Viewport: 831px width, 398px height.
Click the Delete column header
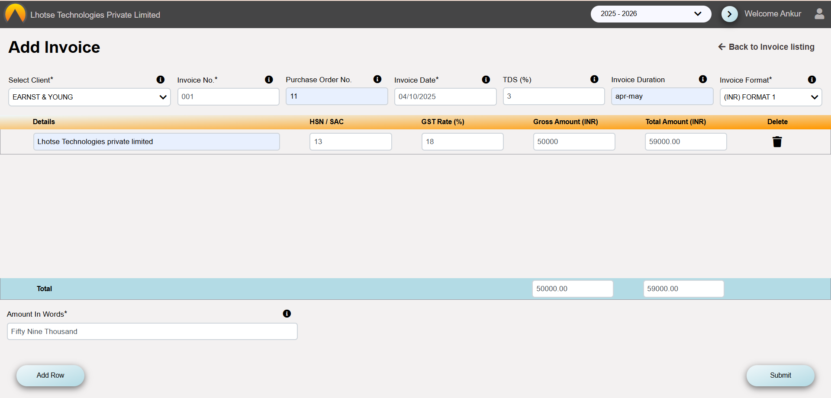777,122
